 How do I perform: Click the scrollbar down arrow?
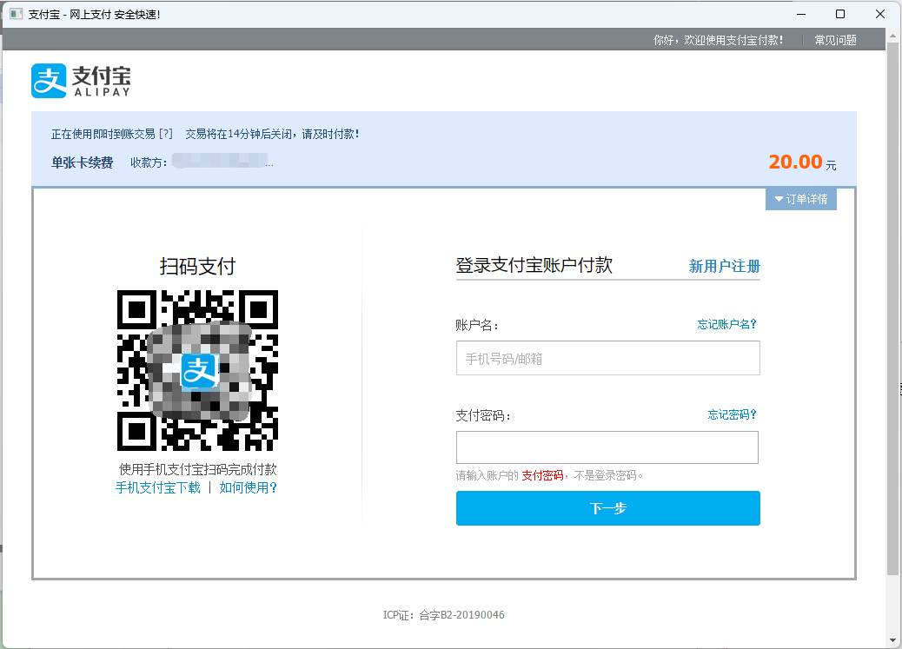click(892, 639)
